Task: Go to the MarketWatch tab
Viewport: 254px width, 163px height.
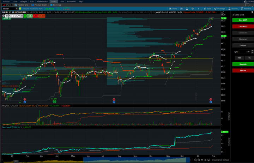Action: click(42, 1)
